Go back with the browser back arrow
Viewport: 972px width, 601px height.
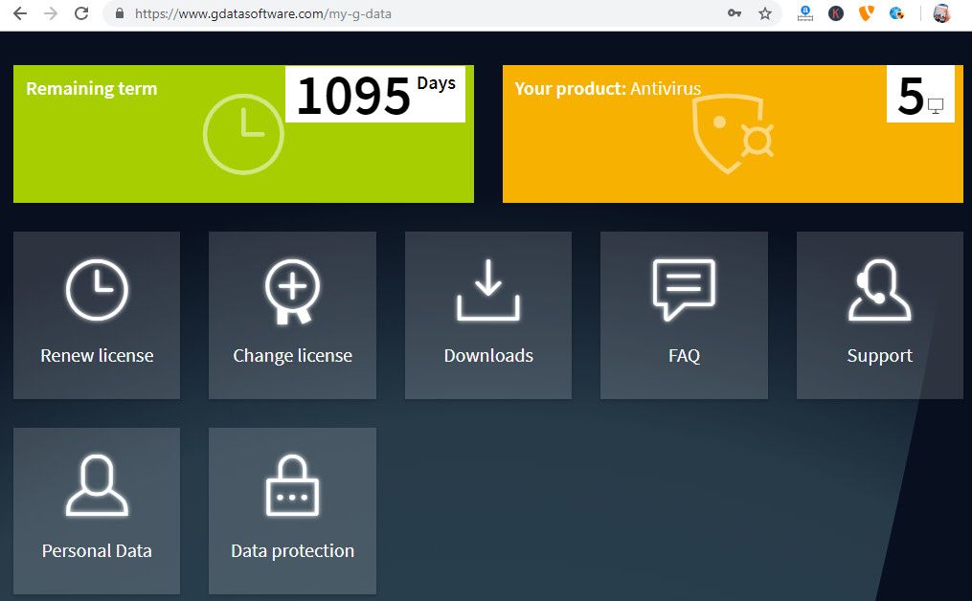point(20,13)
